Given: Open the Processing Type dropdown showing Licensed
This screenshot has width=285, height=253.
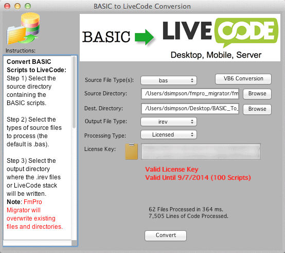Looking at the screenshot, I should [169, 134].
